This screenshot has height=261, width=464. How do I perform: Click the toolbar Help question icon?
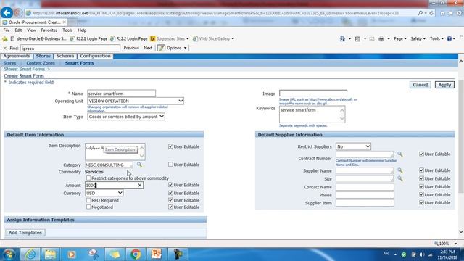pyautogui.click(x=449, y=38)
